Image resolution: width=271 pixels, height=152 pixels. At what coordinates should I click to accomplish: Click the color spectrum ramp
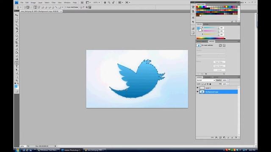coord(211,38)
